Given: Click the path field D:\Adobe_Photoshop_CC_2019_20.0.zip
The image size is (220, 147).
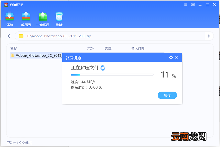Looking at the screenshot, I should [114, 36].
